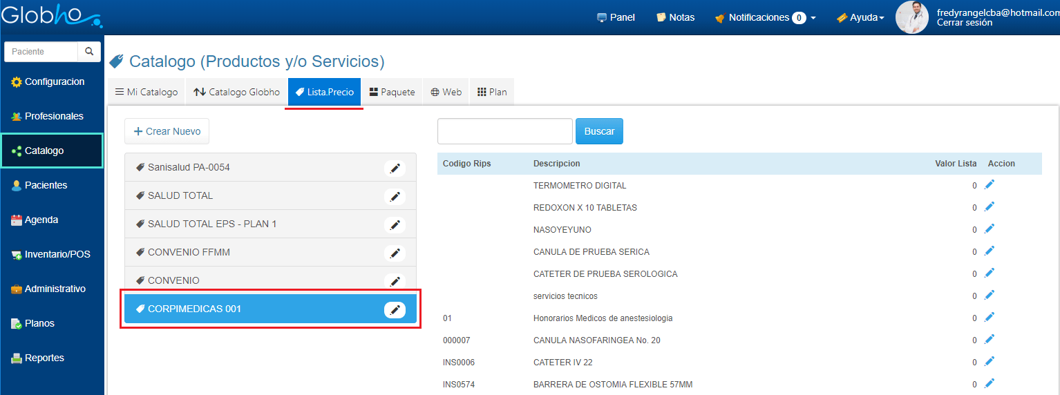Click the pencil icon on the CONVENIO row
Screen dimensions: 1060x395
coord(395,281)
